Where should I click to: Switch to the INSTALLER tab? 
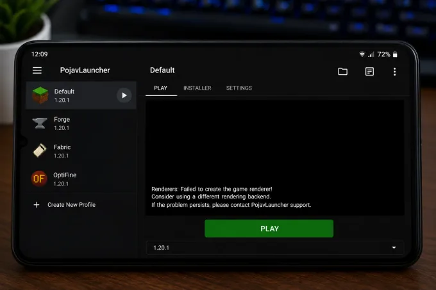coord(197,88)
